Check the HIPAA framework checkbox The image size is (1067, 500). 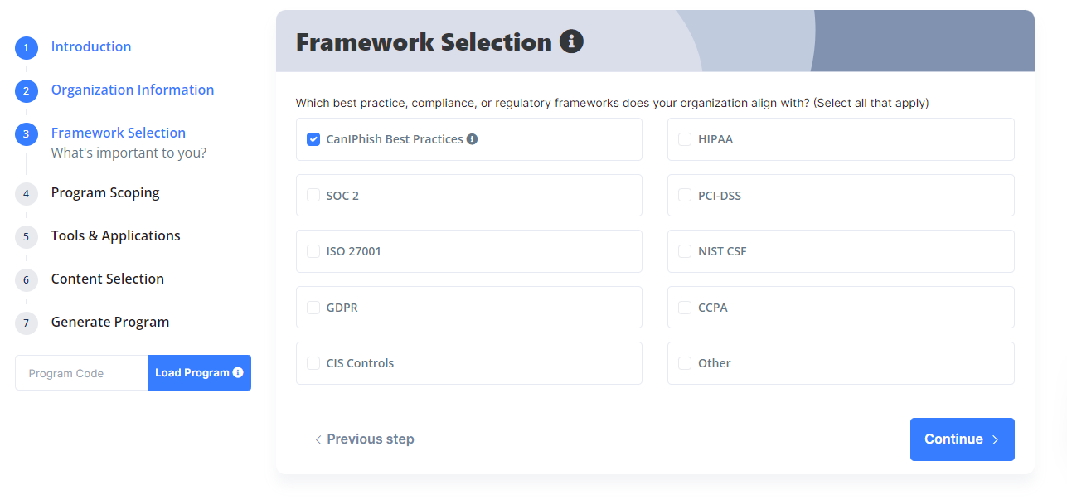(x=685, y=139)
